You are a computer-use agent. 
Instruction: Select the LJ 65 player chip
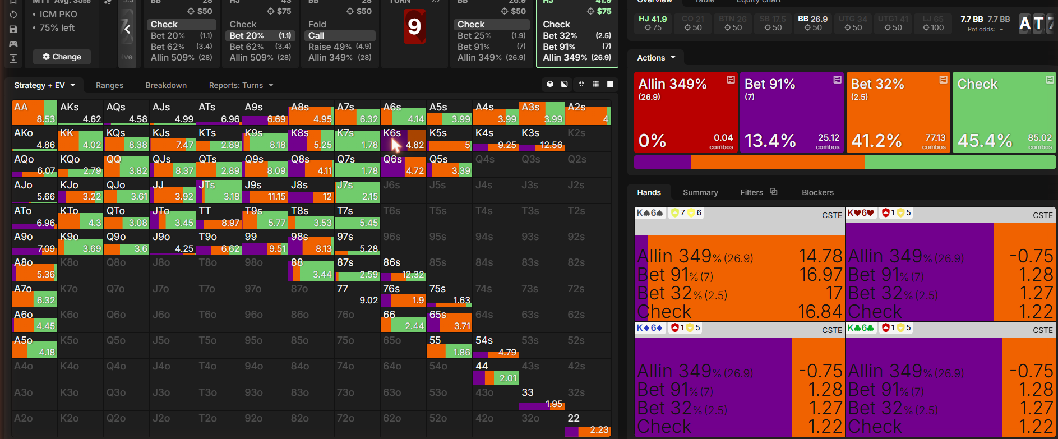pos(933,23)
